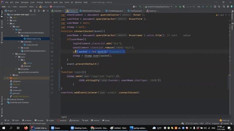Select opened file target icon in Project panel
234x131 pixels.
[x=31, y=11]
